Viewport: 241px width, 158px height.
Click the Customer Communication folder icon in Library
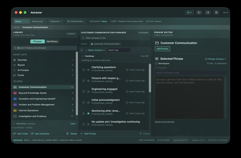coord(15,87)
